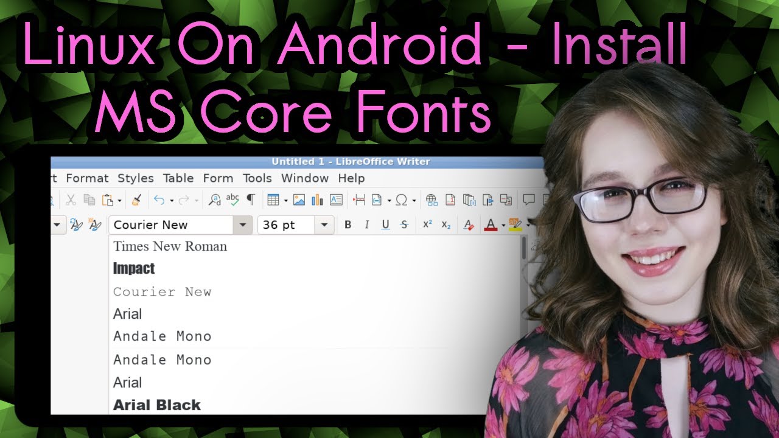Viewport: 779px width, 438px height.
Task: Click the Update Selected Style icon
Action: tap(76, 225)
